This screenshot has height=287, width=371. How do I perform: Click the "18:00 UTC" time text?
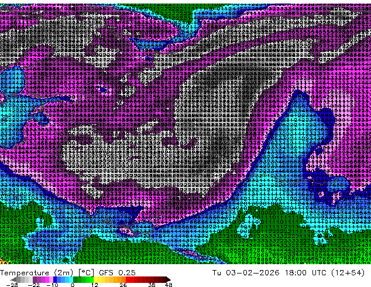(306, 273)
